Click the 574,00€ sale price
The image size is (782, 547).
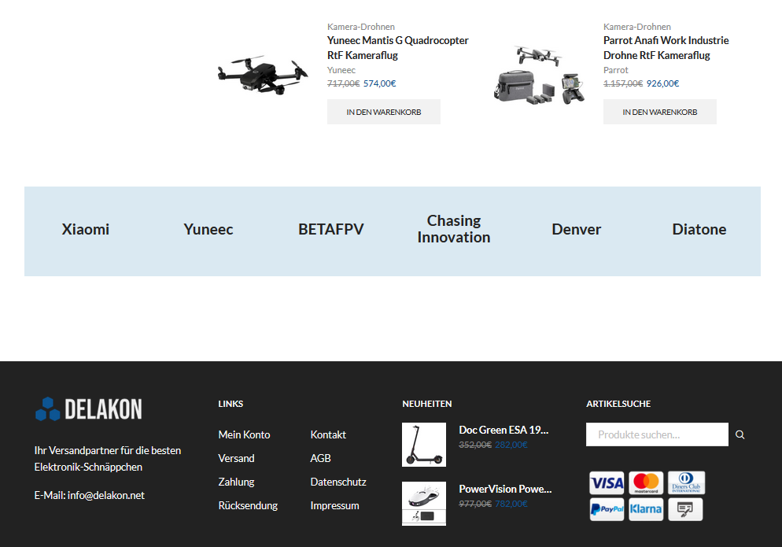pos(379,83)
